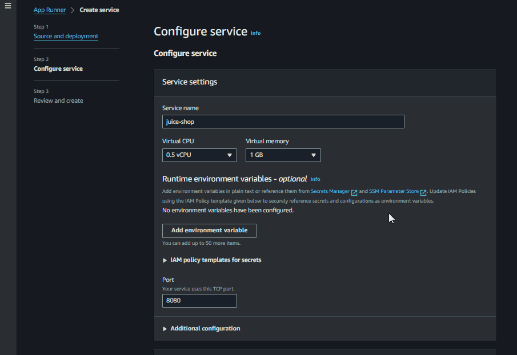Select the Configure service step

[58, 68]
